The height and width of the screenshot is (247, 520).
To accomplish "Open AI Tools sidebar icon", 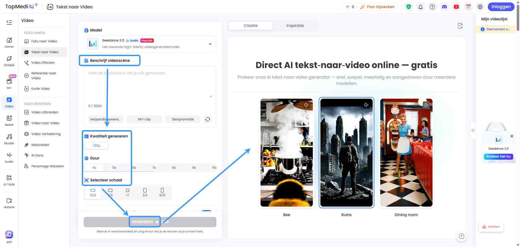I will click(9, 180).
